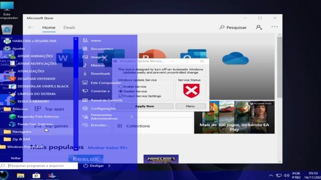Screen dimensions: 321x180
Task: Open Downloads in start menu right pane
Action: [x=96, y=73]
